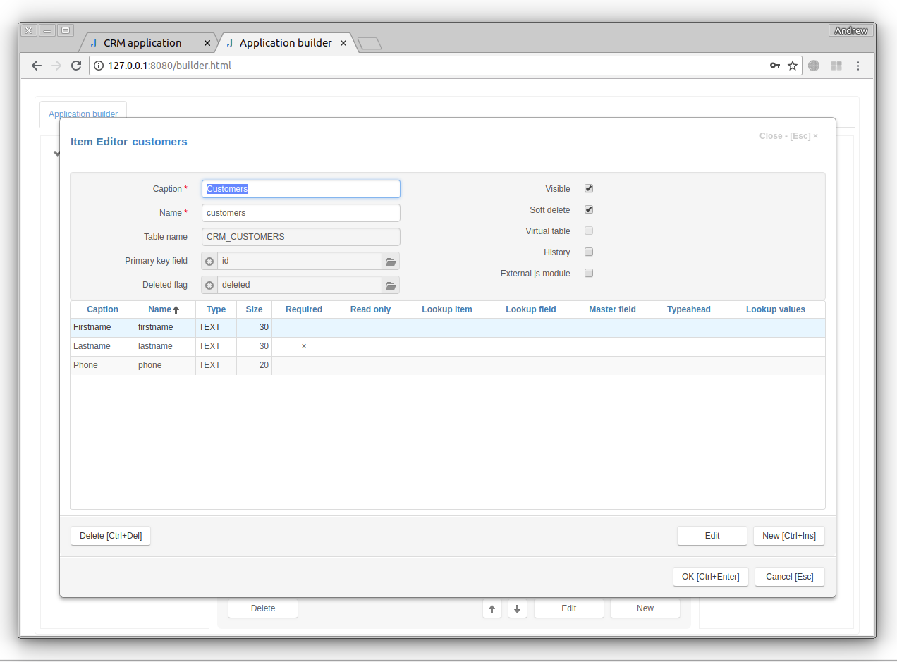The width and height of the screenshot is (897, 662).
Task: Click Cancel [Esc] button
Action: click(x=790, y=577)
